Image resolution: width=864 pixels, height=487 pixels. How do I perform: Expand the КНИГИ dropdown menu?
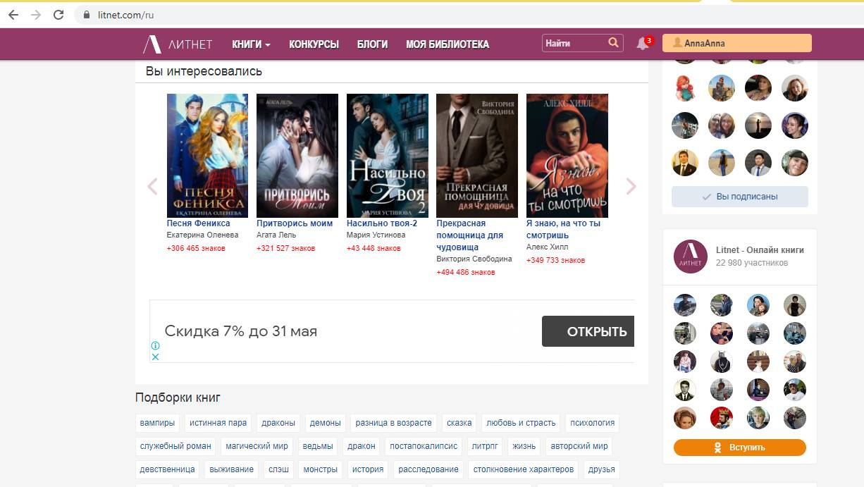click(251, 44)
